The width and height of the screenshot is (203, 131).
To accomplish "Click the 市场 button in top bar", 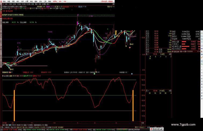I will (65, 2).
